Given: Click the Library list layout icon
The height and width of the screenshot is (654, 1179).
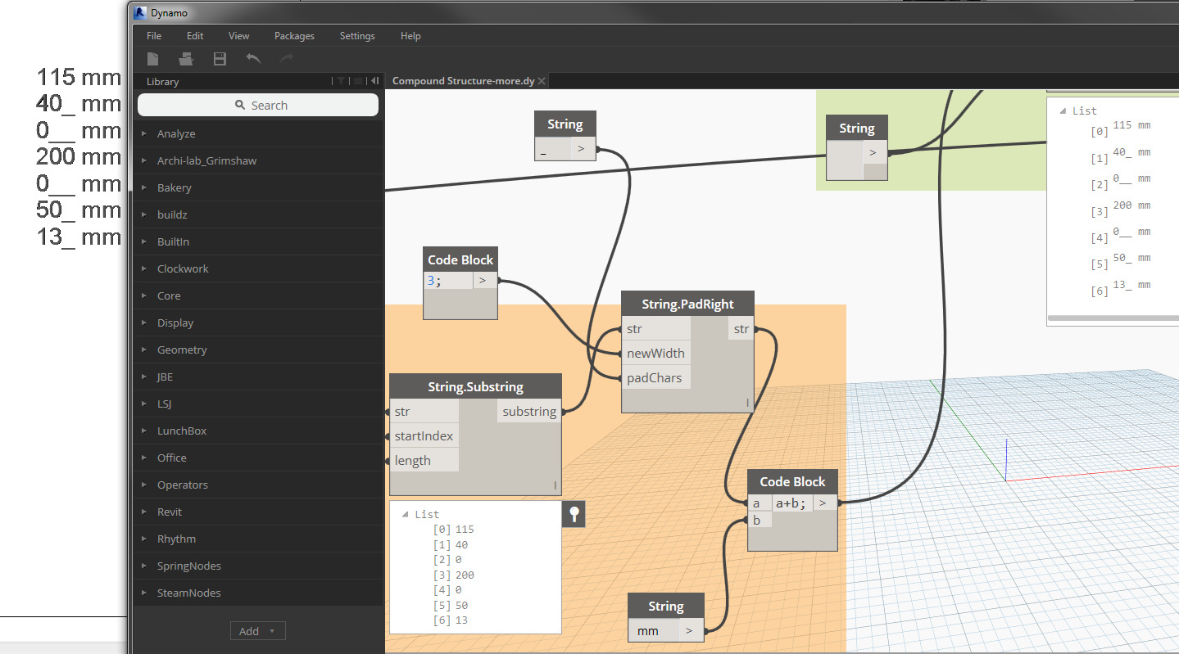Looking at the screenshot, I should point(358,81).
